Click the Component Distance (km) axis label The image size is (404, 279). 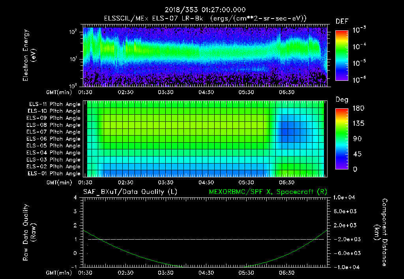click(381, 232)
